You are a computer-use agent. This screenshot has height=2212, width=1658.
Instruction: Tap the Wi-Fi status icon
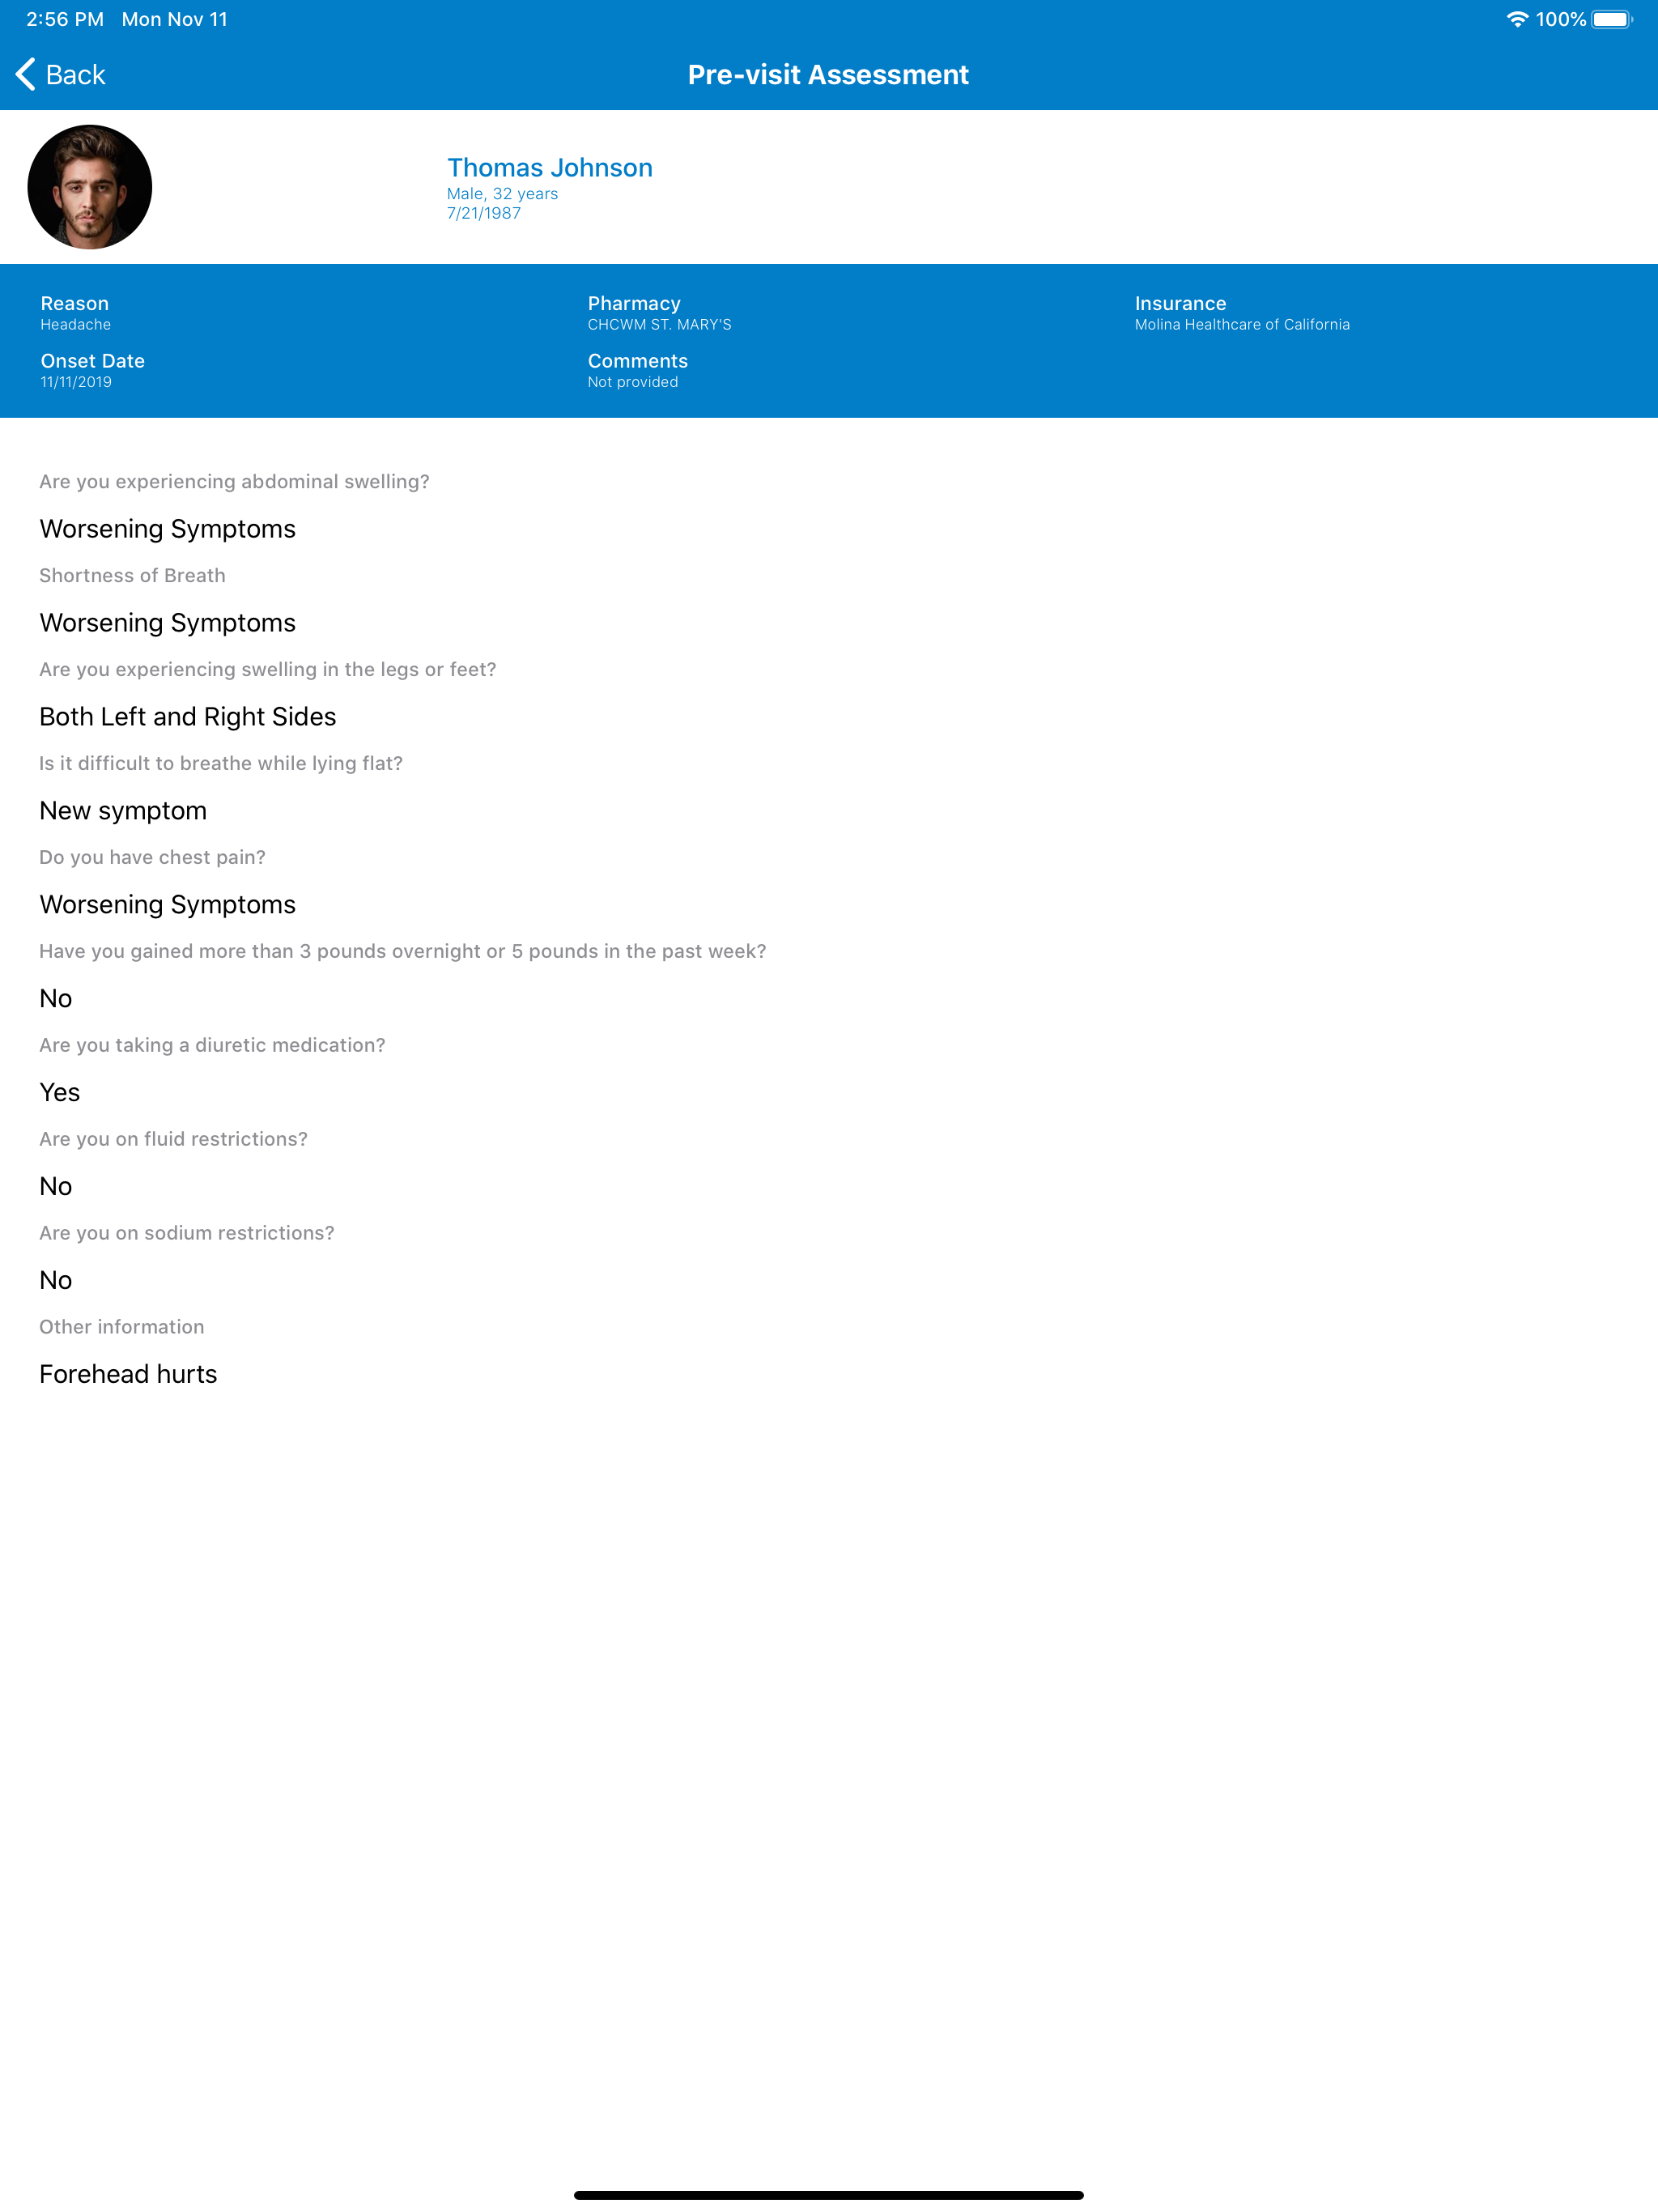pyautogui.click(x=1517, y=19)
